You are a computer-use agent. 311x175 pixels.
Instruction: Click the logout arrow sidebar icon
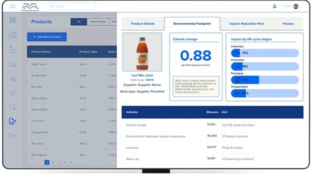tap(13, 136)
